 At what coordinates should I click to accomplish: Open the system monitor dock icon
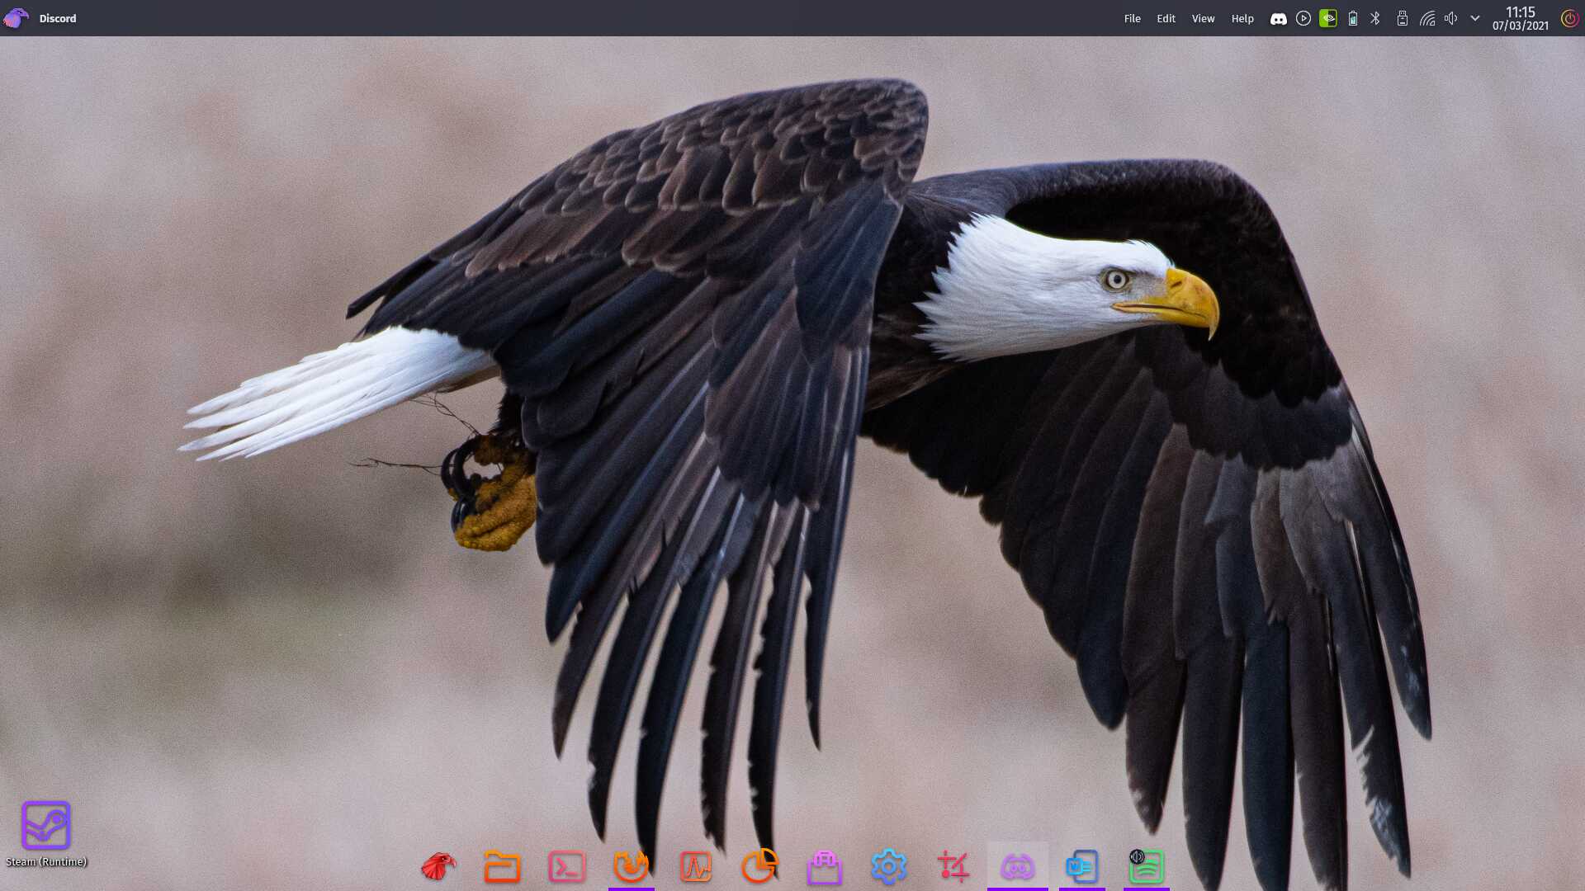[695, 867]
